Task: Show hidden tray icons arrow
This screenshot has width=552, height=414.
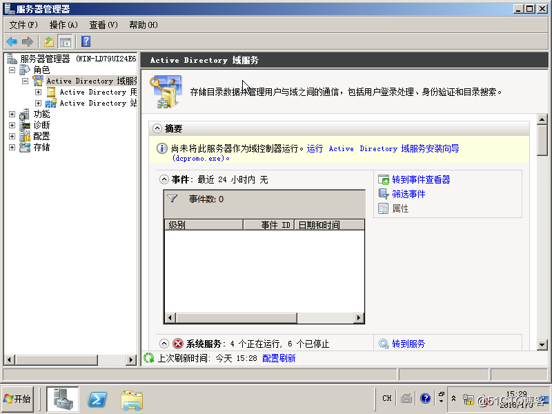Action: (454, 399)
